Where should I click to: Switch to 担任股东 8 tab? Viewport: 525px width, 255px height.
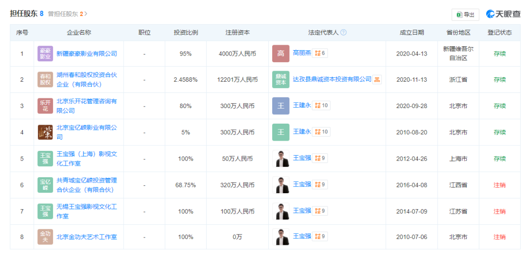(x=27, y=14)
